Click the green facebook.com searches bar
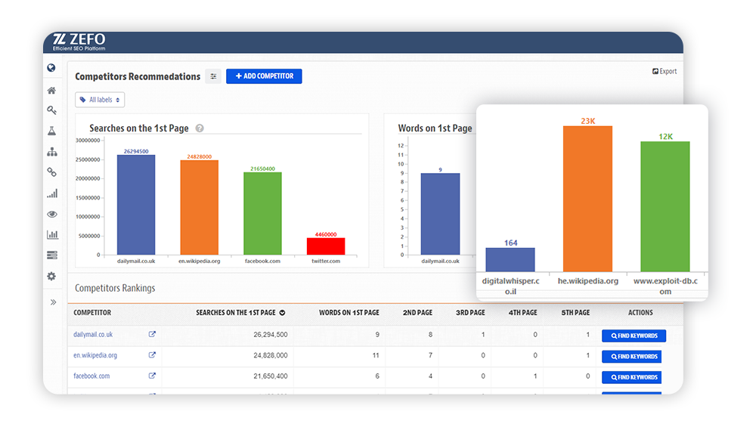Viewport: 756px width, 427px height. [262, 213]
